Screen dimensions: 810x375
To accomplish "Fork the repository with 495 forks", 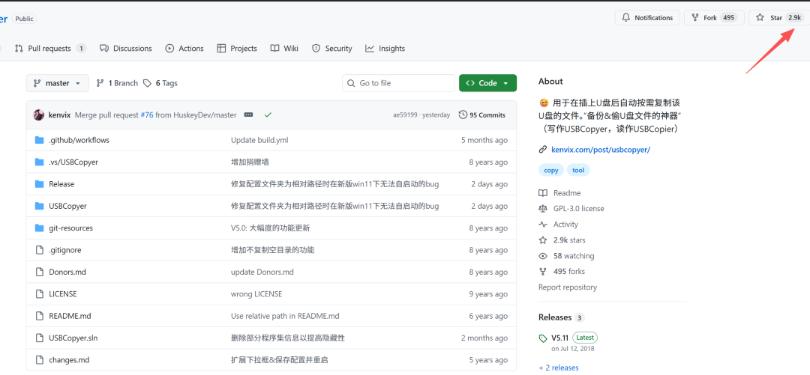I will click(714, 17).
